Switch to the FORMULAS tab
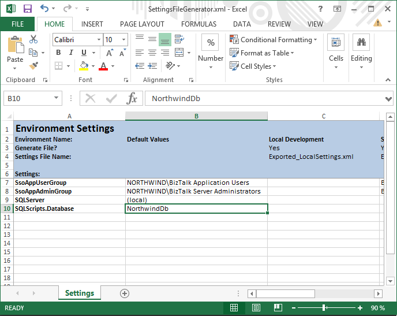 point(198,24)
